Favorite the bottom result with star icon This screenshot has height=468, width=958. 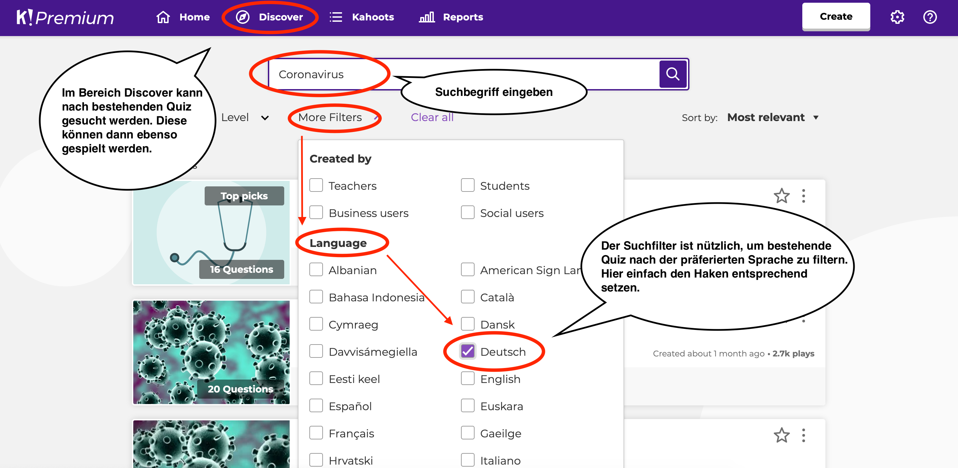coord(781,435)
